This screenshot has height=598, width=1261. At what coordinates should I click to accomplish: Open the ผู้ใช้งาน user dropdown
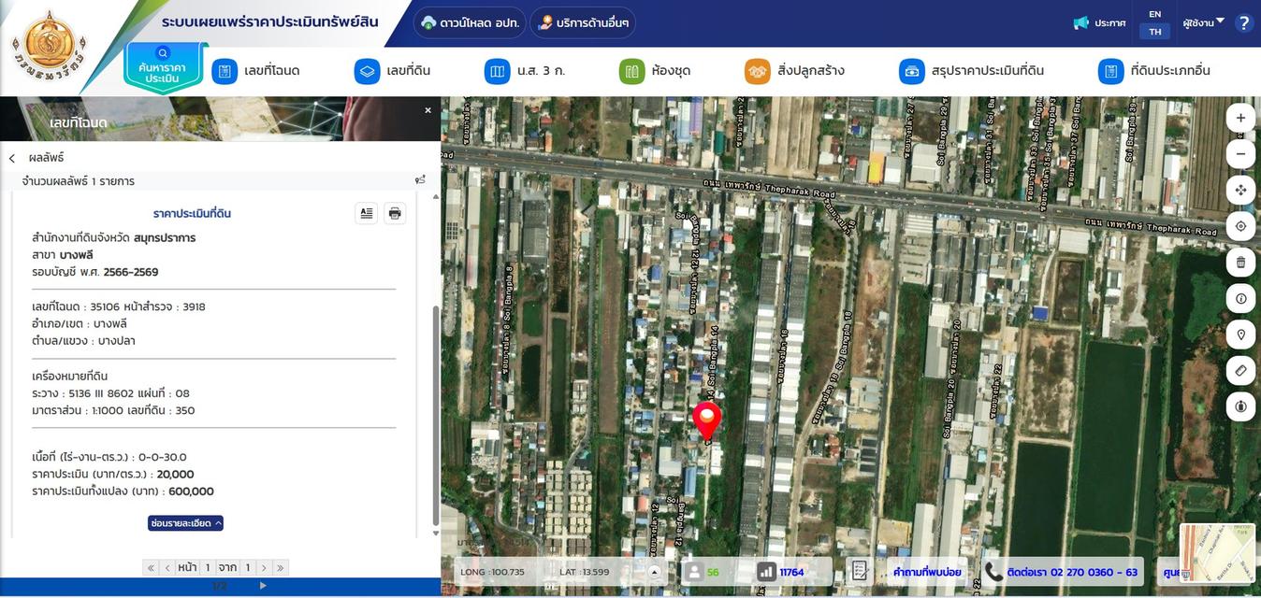point(1203,22)
